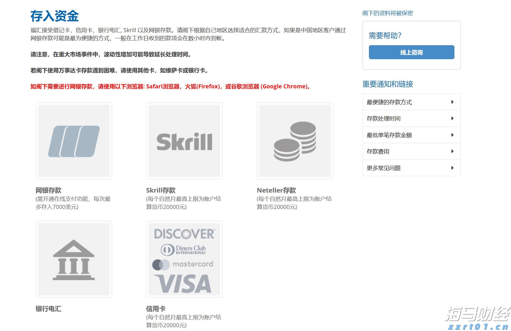The image size is (511, 331).
Task: Open the 存款费用 entry
Action: (x=411, y=151)
